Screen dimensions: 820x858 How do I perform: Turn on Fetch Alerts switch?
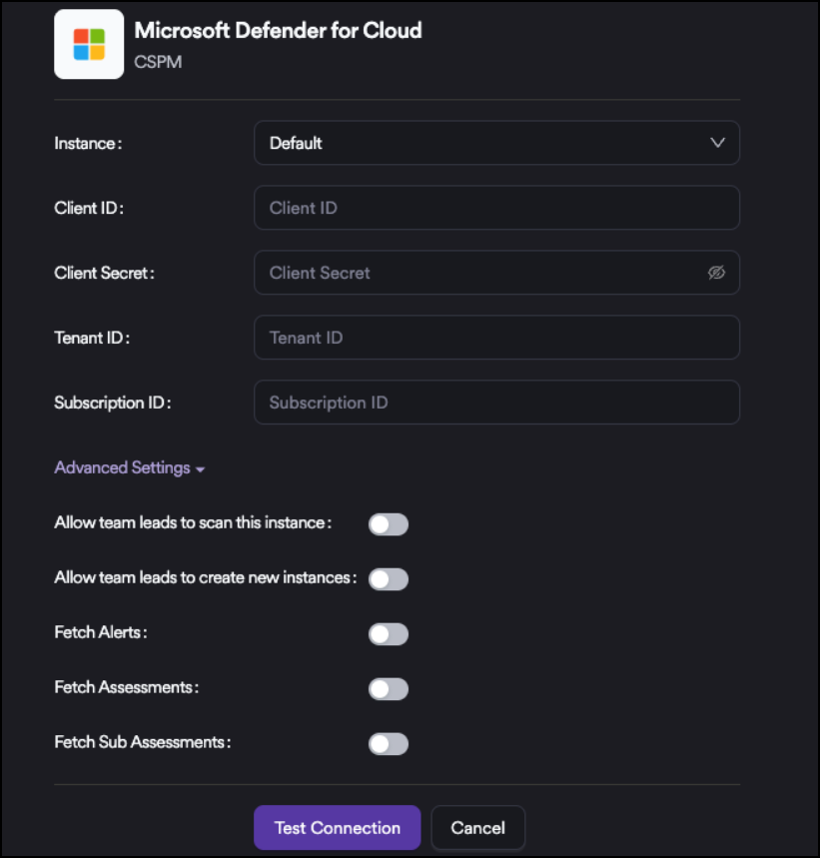[389, 634]
